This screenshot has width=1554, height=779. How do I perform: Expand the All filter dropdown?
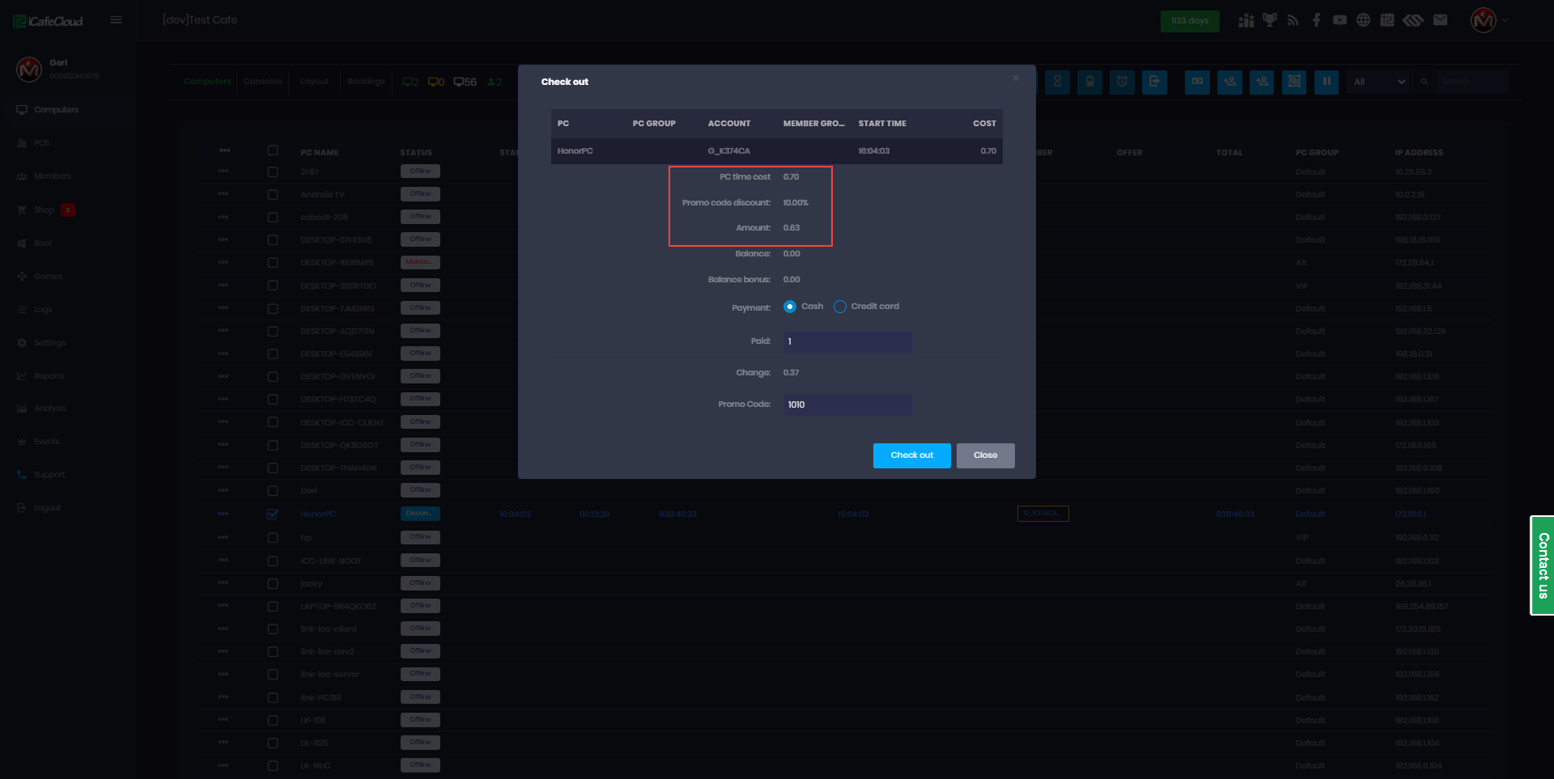[1379, 82]
